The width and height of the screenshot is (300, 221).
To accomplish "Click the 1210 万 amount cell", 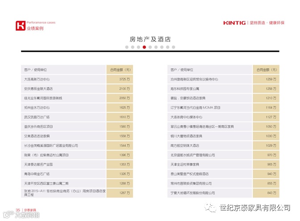I will 266,98.
